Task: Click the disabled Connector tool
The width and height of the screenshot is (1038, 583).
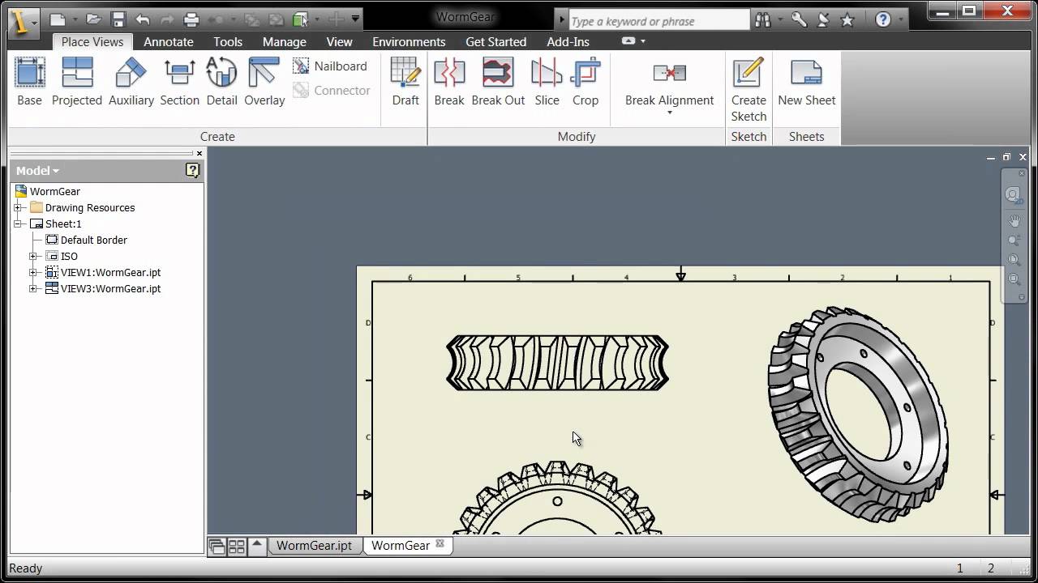Action: [x=332, y=91]
